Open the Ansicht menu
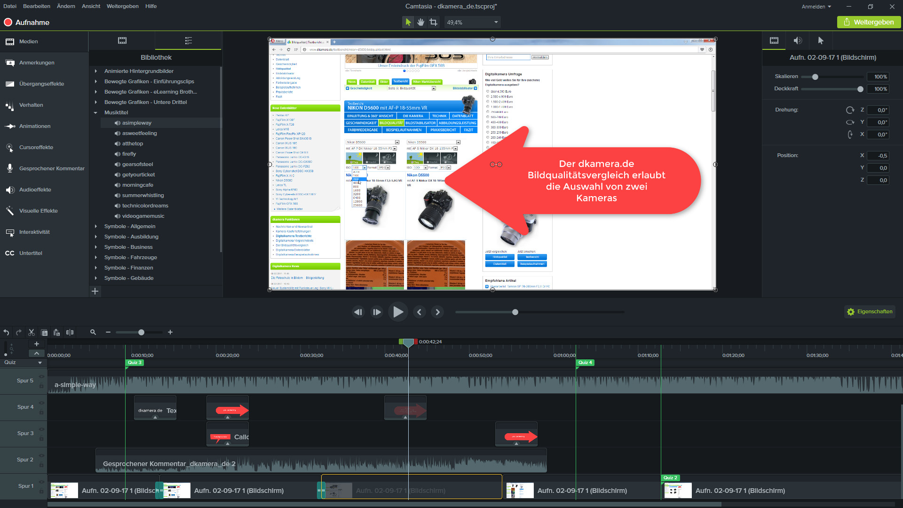 (x=91, y=6)
